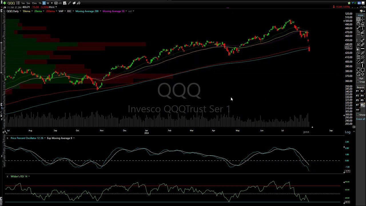Switch to drawing board #5
Viewport: 366px width, 206px height.
pyautogui.click(x=357, y=100)
